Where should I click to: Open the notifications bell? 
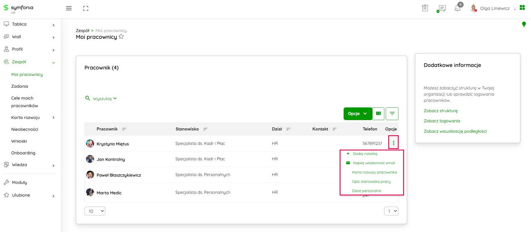(457, 8)
